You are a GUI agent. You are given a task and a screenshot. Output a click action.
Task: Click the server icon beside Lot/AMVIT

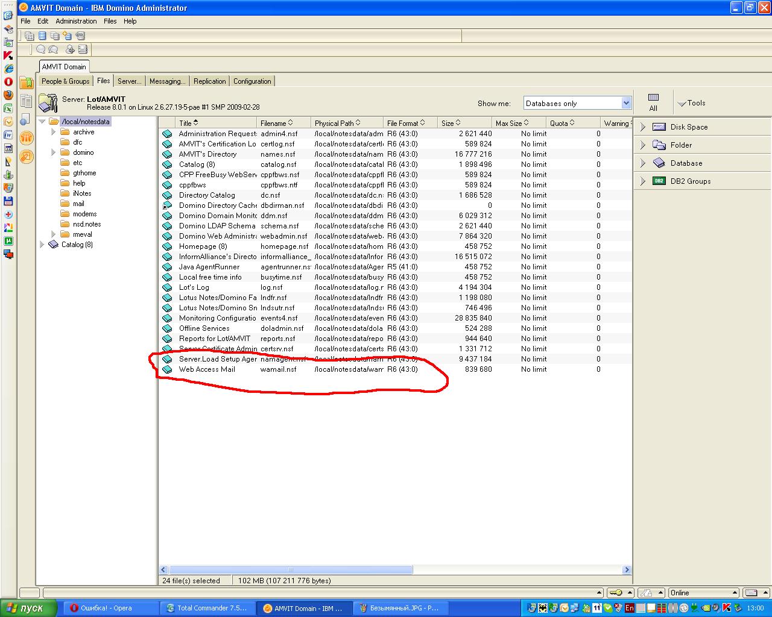tap(48, 103)
